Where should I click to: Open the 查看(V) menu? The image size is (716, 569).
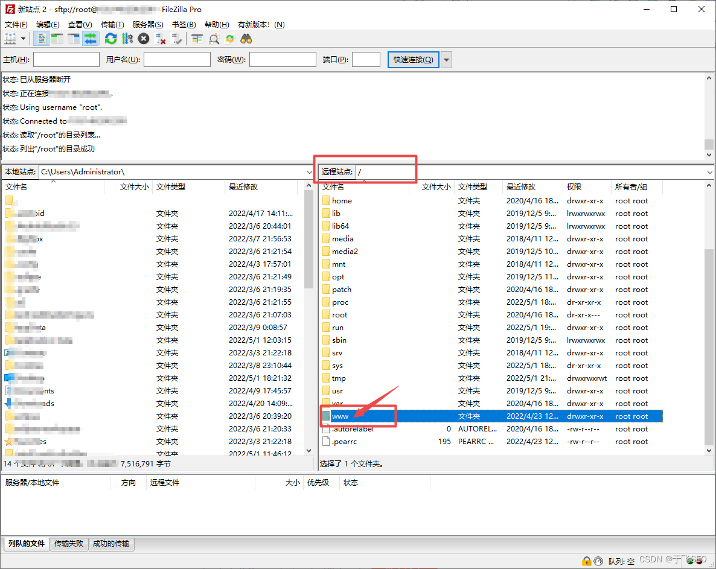(80, 25)
